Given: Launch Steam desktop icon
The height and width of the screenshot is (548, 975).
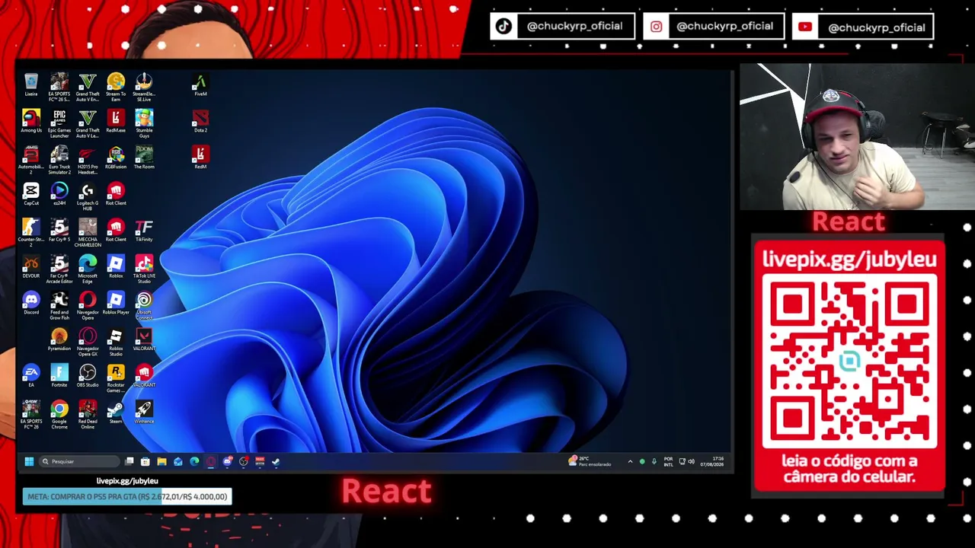Looking at the screenshot, I should click(116, 414).
